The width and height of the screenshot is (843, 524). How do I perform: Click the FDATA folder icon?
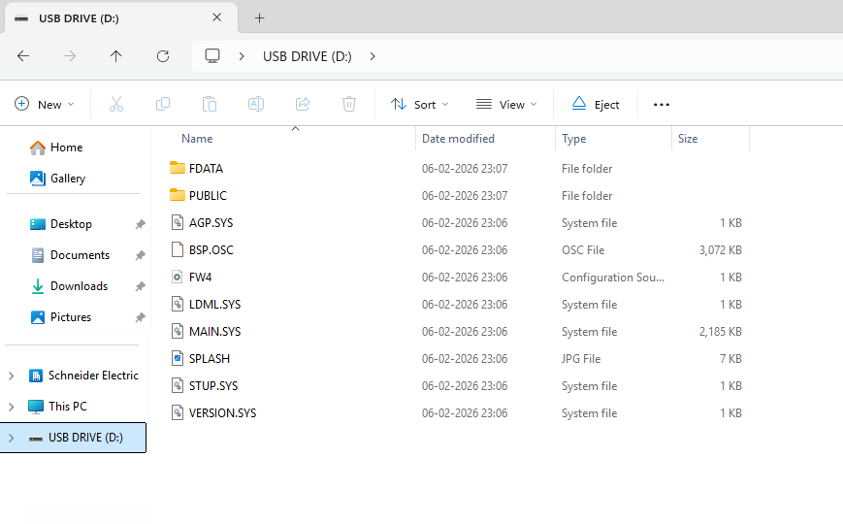[x=177, y=168]
